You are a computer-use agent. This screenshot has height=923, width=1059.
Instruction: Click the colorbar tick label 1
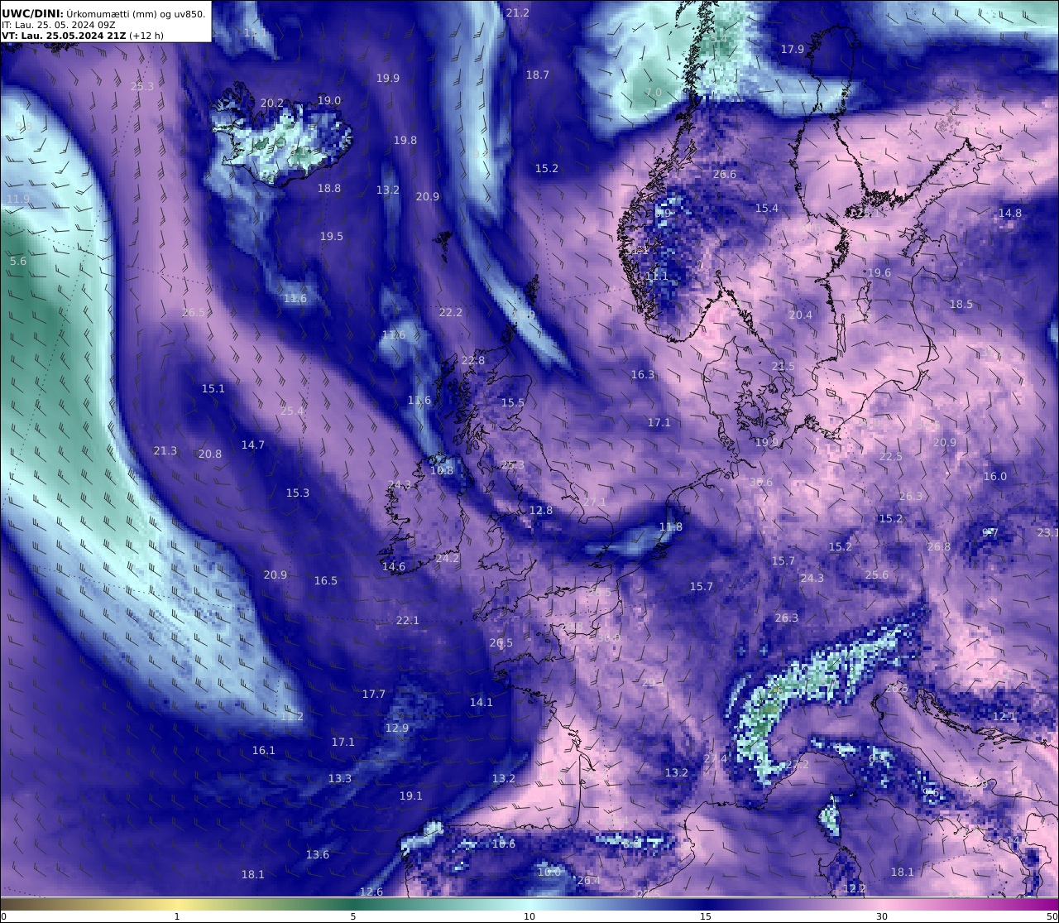point(177,916)
